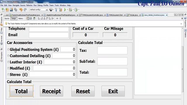The width and height of the screenshot is (187, 105).
Task: Click the Profile Project clock icon
Action: (76, 10)
